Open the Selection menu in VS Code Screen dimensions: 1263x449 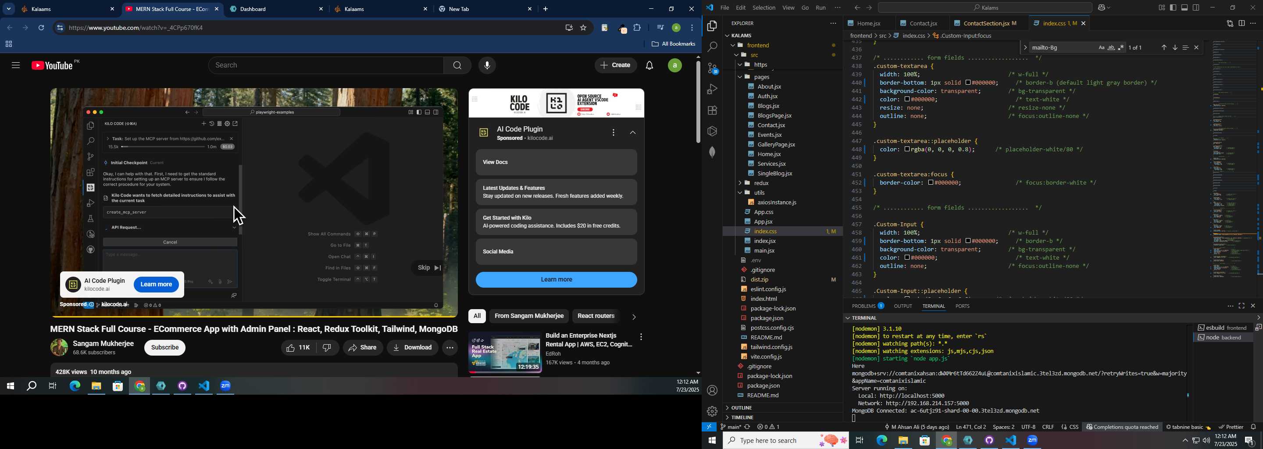pos(764,8)
